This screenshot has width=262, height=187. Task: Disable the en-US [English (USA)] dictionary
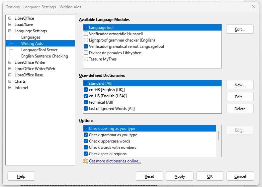pos(86,96)
